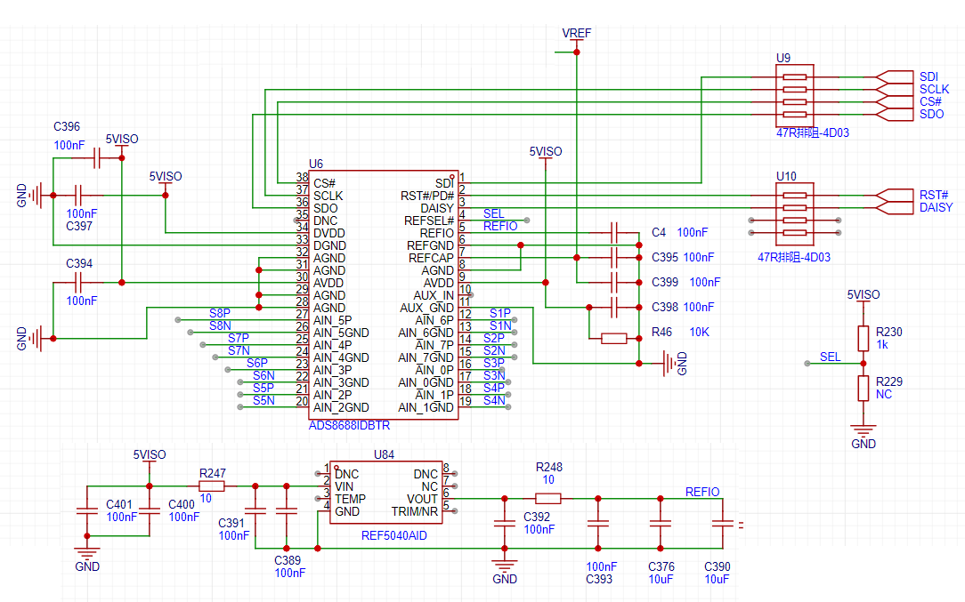The width and height of the screenshot is (965, 602).
Task: Click the C399 capacitor designator
Action: pyautogui.click(x=665, y=282)
